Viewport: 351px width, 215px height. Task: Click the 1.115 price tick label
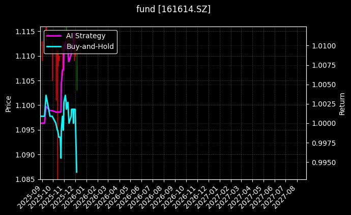pos(25,32)
